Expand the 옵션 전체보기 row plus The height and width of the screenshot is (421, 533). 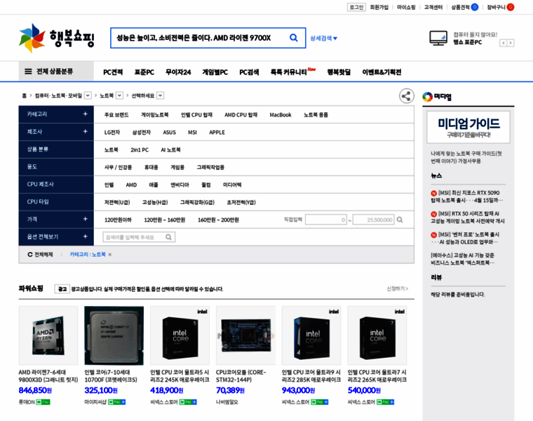point(86,236)
